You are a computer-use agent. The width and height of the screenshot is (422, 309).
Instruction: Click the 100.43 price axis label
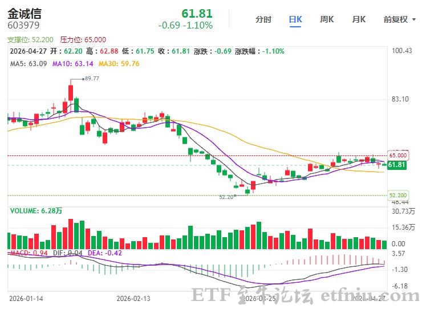[x=402, y=51]
